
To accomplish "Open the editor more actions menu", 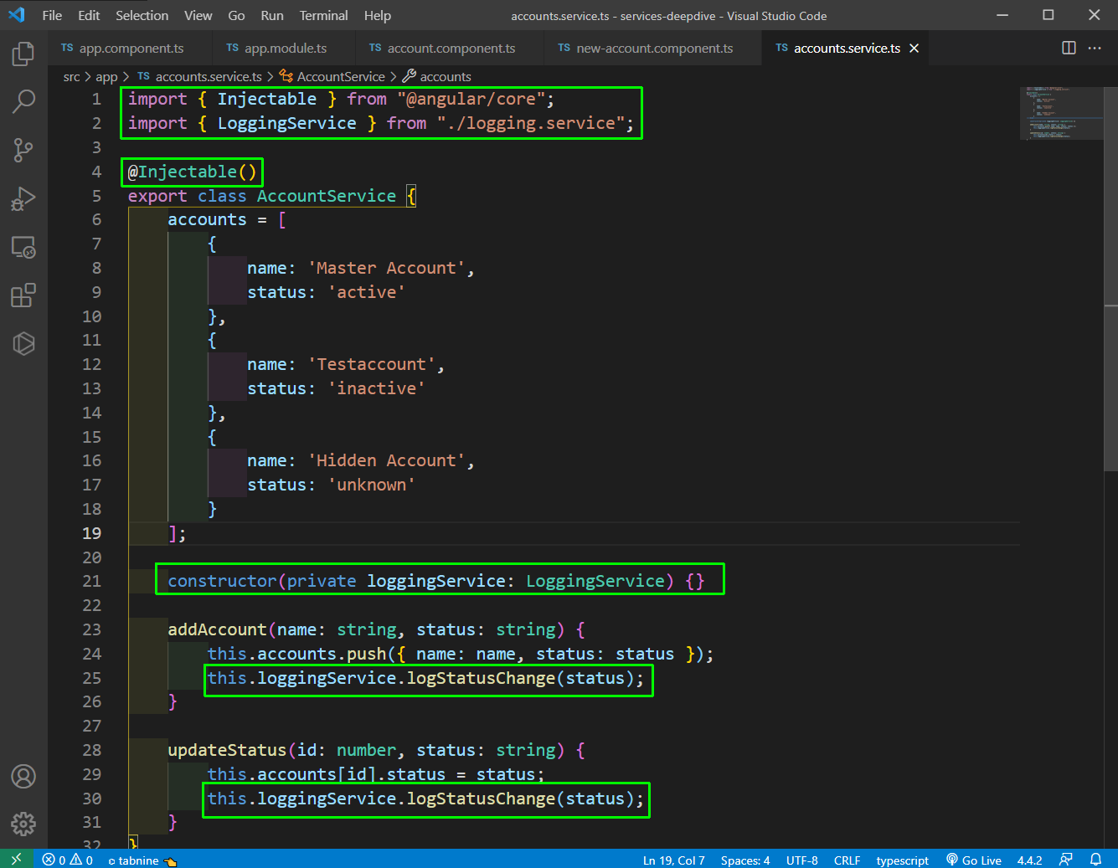I will click(x=1095, y=48).
